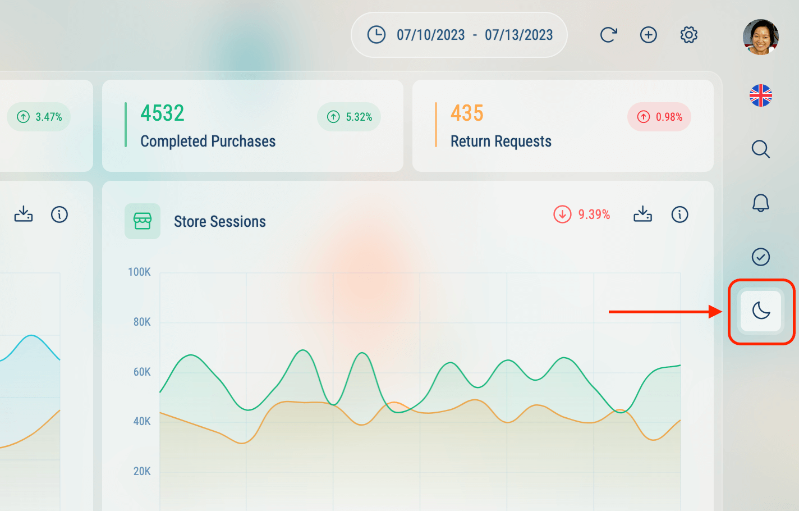Click the 100K axis label

(139, 272)
